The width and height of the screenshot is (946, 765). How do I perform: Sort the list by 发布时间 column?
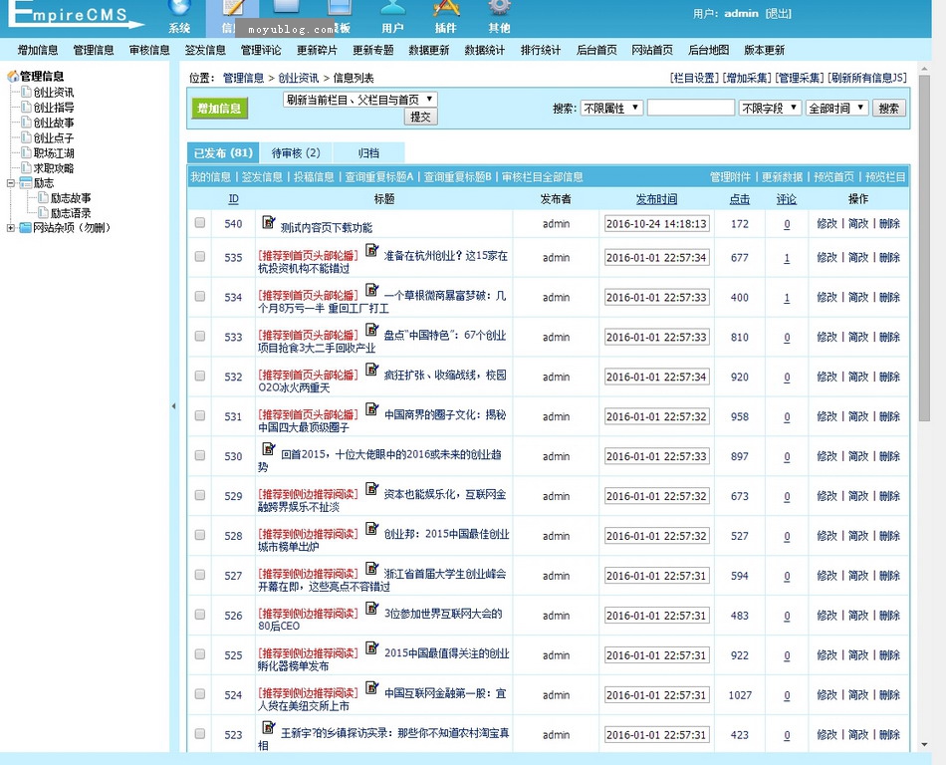click(x=656, y=199)
